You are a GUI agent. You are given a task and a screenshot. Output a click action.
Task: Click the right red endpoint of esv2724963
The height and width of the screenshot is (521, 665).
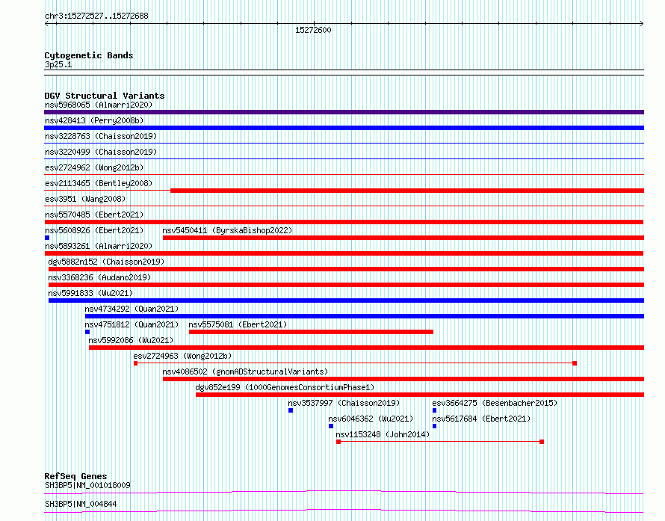(575, 363)
